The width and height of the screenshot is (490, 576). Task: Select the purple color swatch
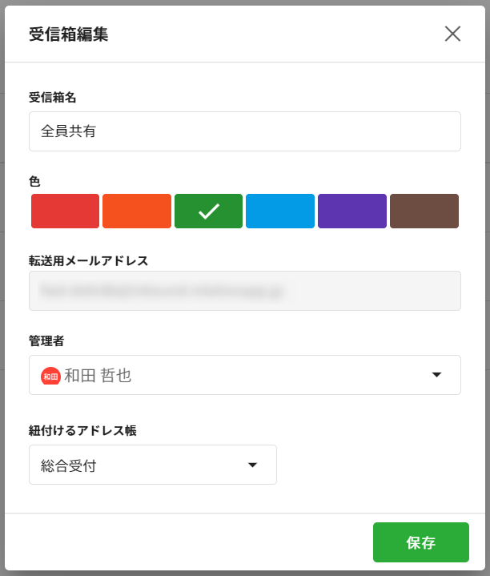point(352,211)
